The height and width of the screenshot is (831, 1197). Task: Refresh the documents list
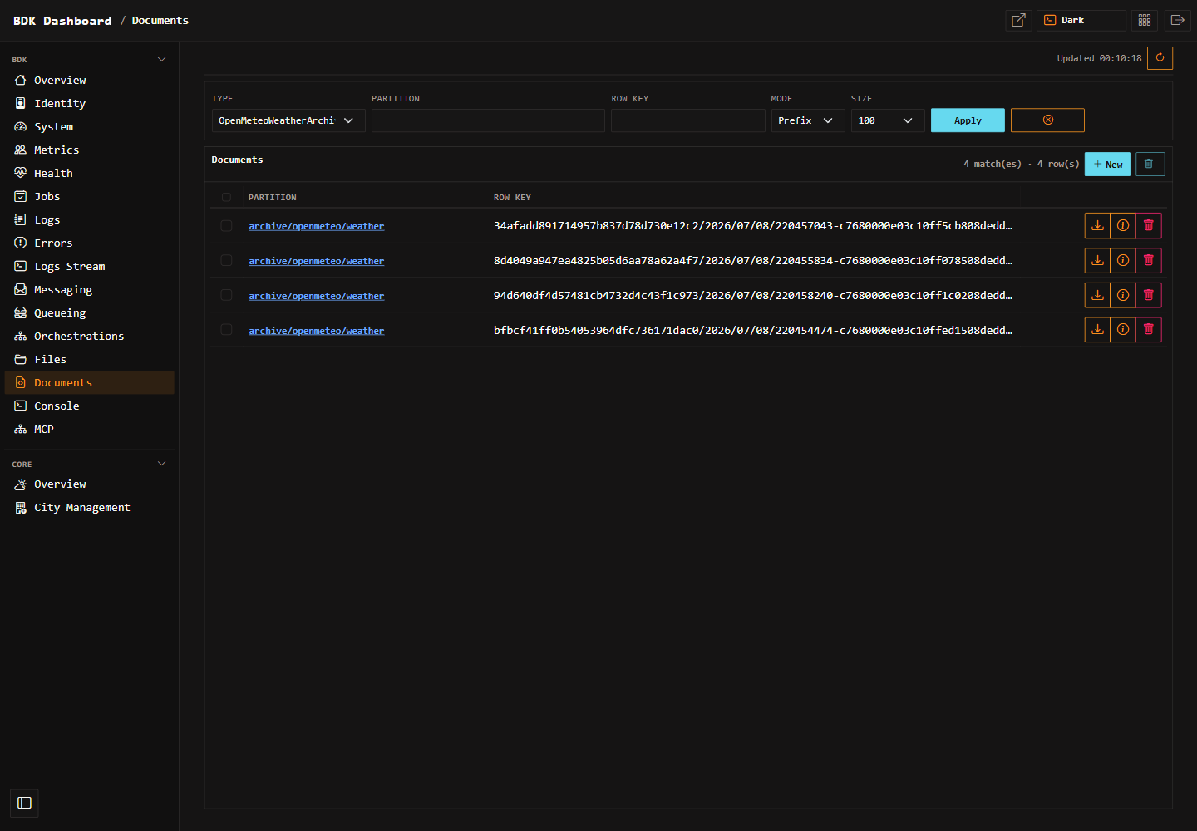[x=1160, y=58]
